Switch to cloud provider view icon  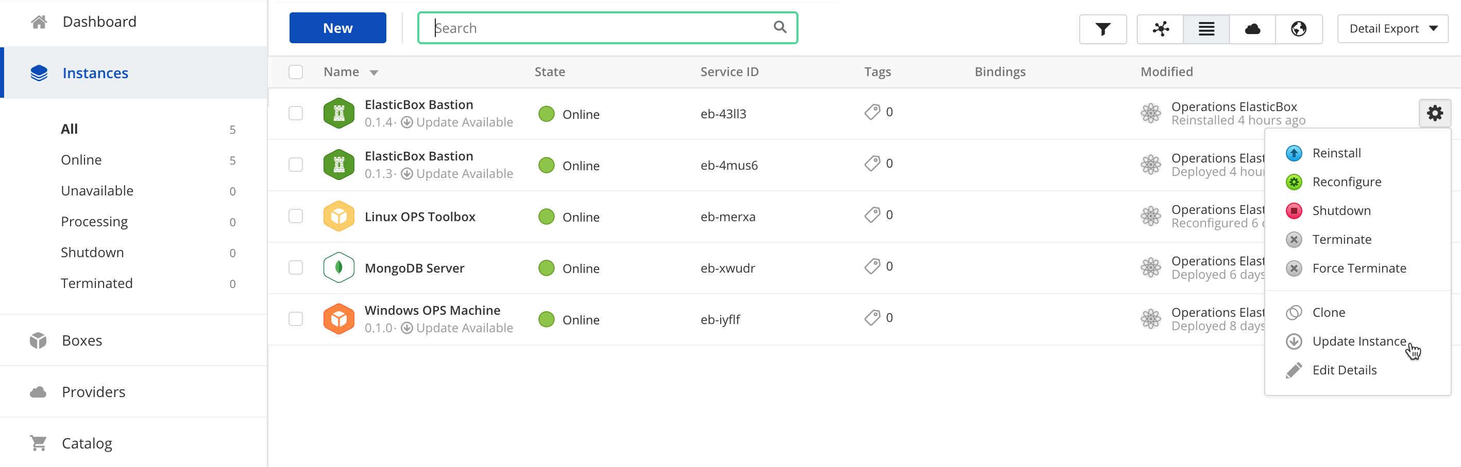click(x=1252, y=29)
